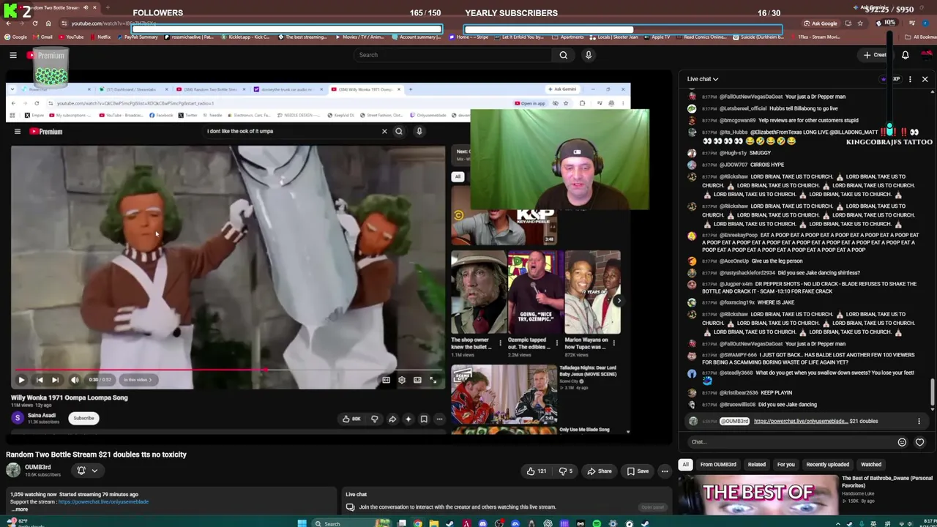
Task: Select the From OUMB3rd filter chip
Action: tap(718, 465)
